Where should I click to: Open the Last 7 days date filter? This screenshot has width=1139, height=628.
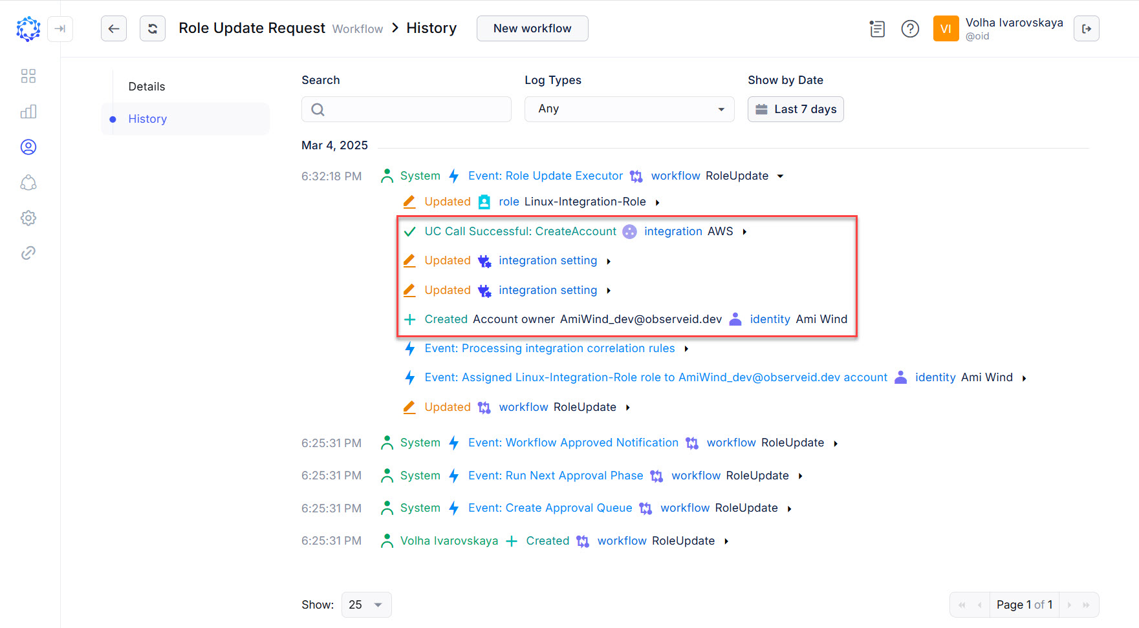(796, 109)
